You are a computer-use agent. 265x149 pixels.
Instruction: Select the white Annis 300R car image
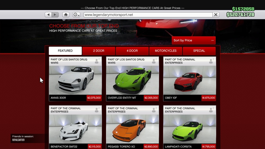pos(75,80)
